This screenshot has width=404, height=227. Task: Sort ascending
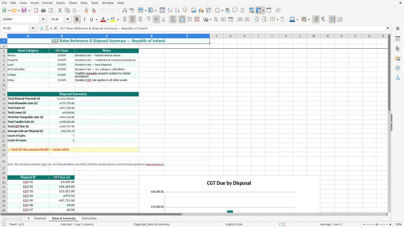(x=170, y=10)
